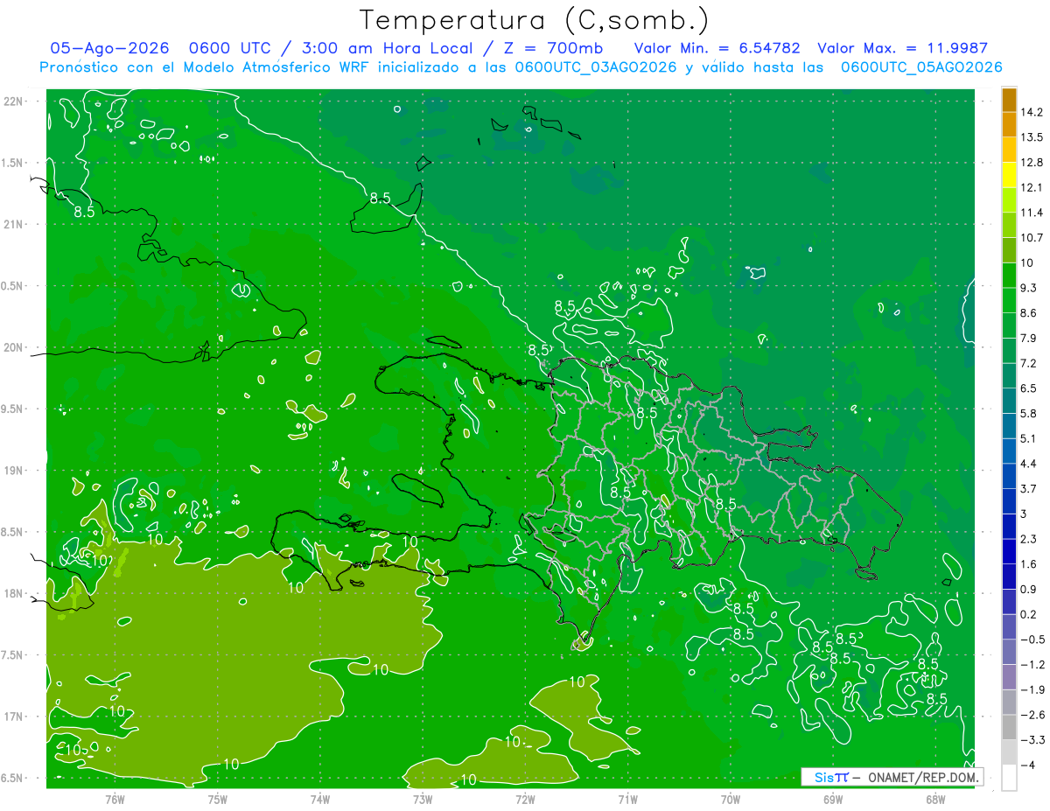
Task: Click legend value '3.7'
Action: [1029, 488]
